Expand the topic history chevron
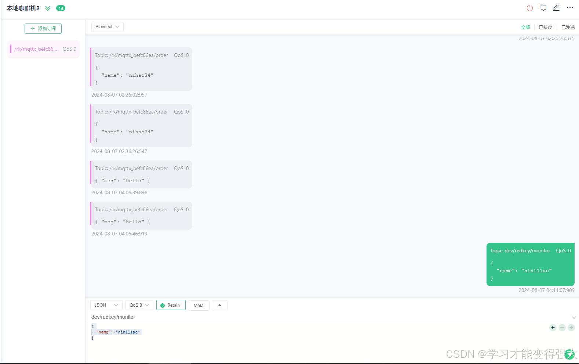The height and width of the screenshot is (364, 579). [574, 317]
